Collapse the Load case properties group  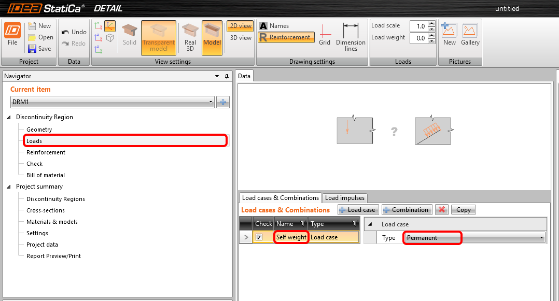click(370, 224)
